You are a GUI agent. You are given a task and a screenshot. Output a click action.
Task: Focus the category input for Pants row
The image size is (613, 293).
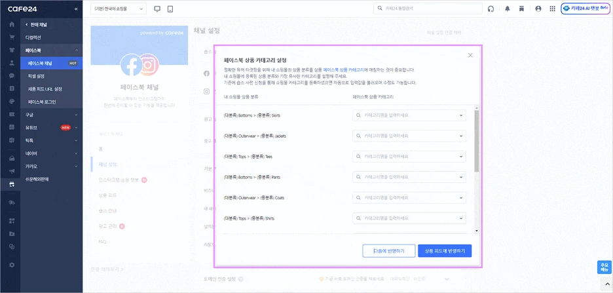point(409,177)
